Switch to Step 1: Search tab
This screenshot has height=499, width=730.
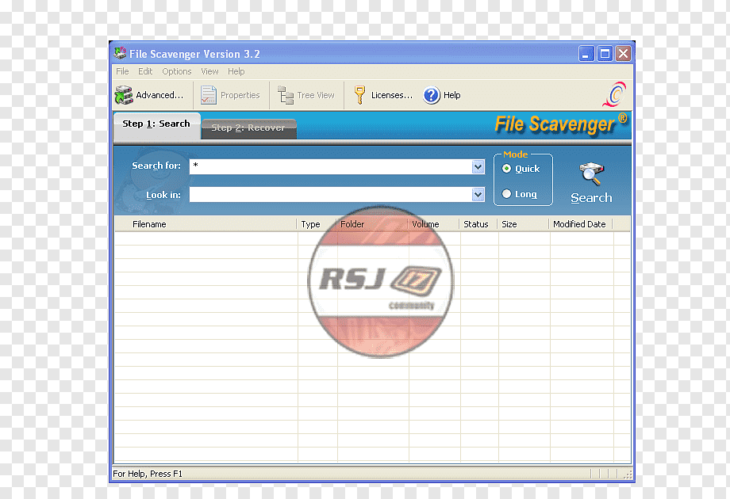(x=156, y=124)
